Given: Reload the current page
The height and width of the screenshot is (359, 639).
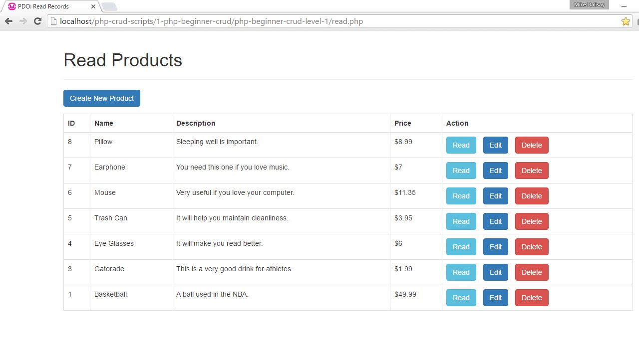Looking at the screenshot, I should [37, 21].
